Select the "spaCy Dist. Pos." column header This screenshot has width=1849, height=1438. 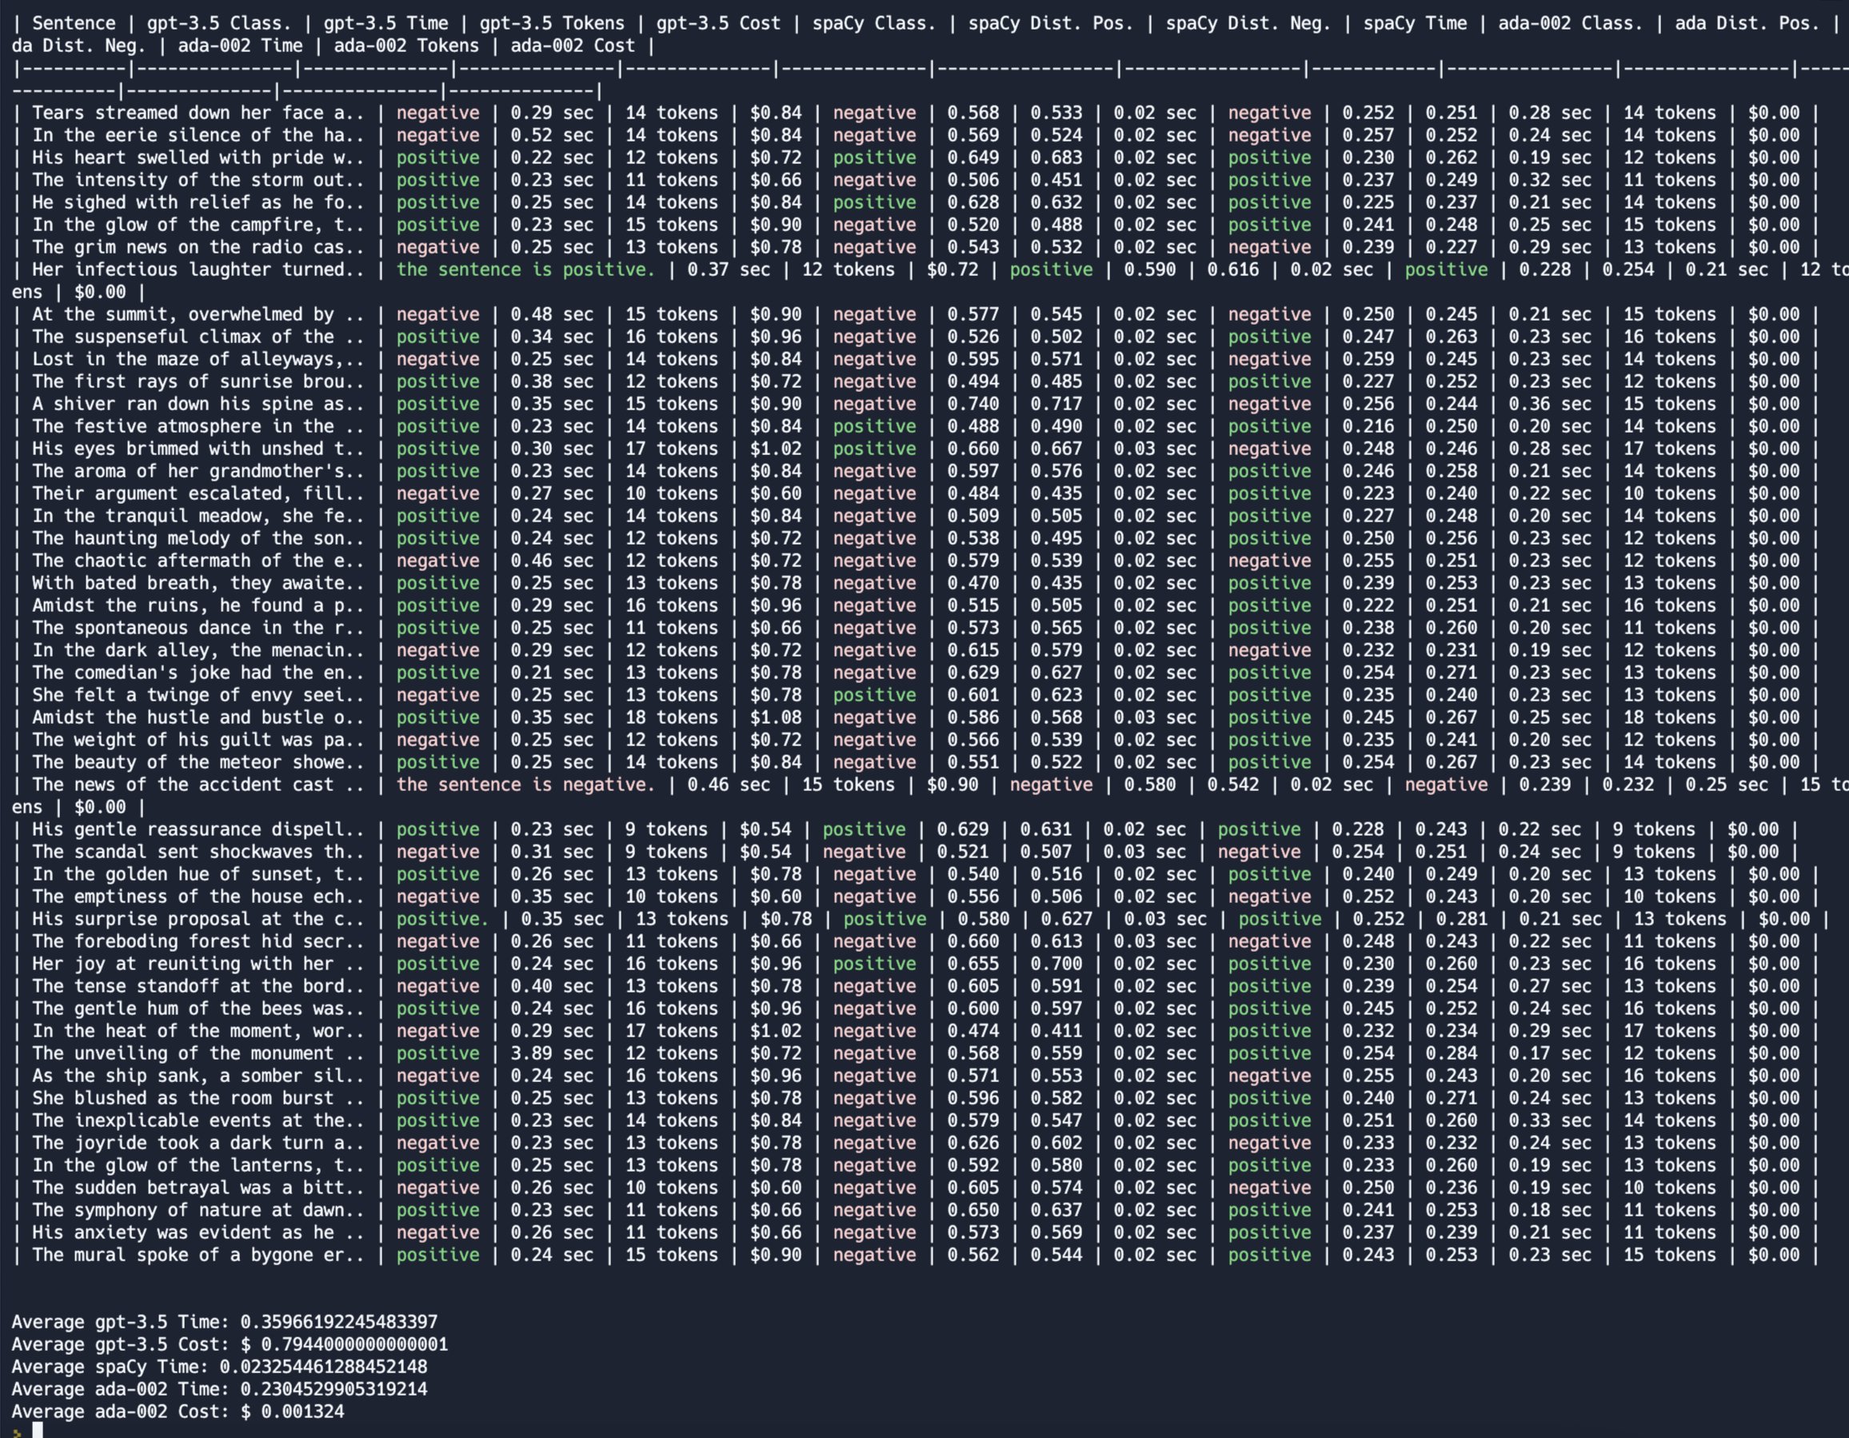click(x=1050, y=23)
